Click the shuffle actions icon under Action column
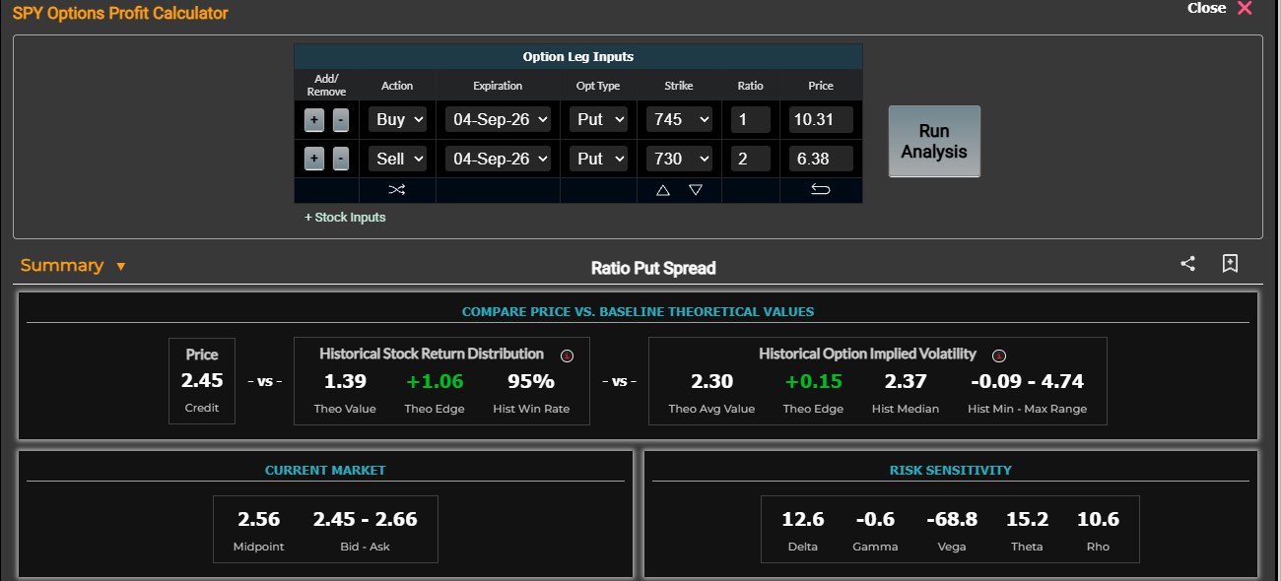Image resolution: width=1281 pixels, height=581 pixels. coord(396,190)
